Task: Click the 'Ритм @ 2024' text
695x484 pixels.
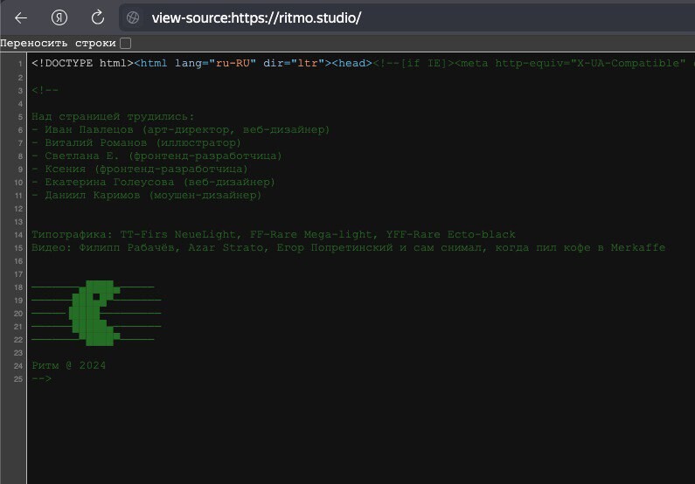Action: pyautogui.click(x=68, y=365)
